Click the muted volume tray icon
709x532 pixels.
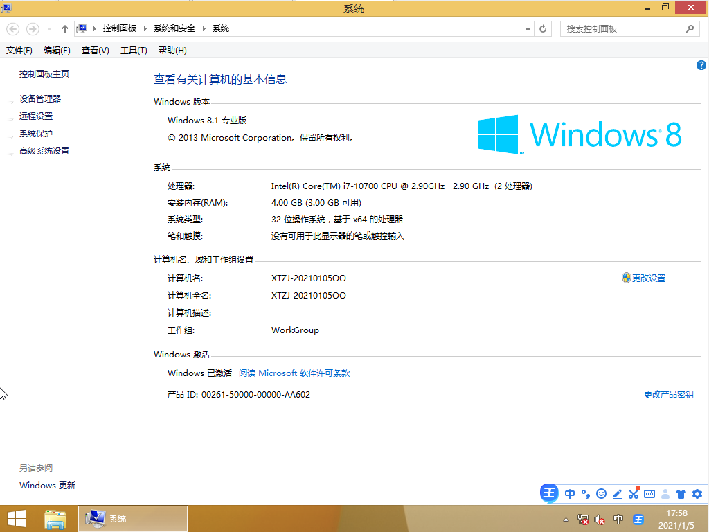tap(600, 520)
